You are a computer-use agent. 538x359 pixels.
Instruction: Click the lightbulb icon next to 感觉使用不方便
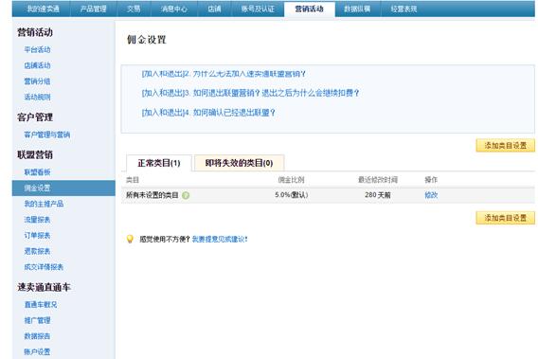[x=130, y=239]
